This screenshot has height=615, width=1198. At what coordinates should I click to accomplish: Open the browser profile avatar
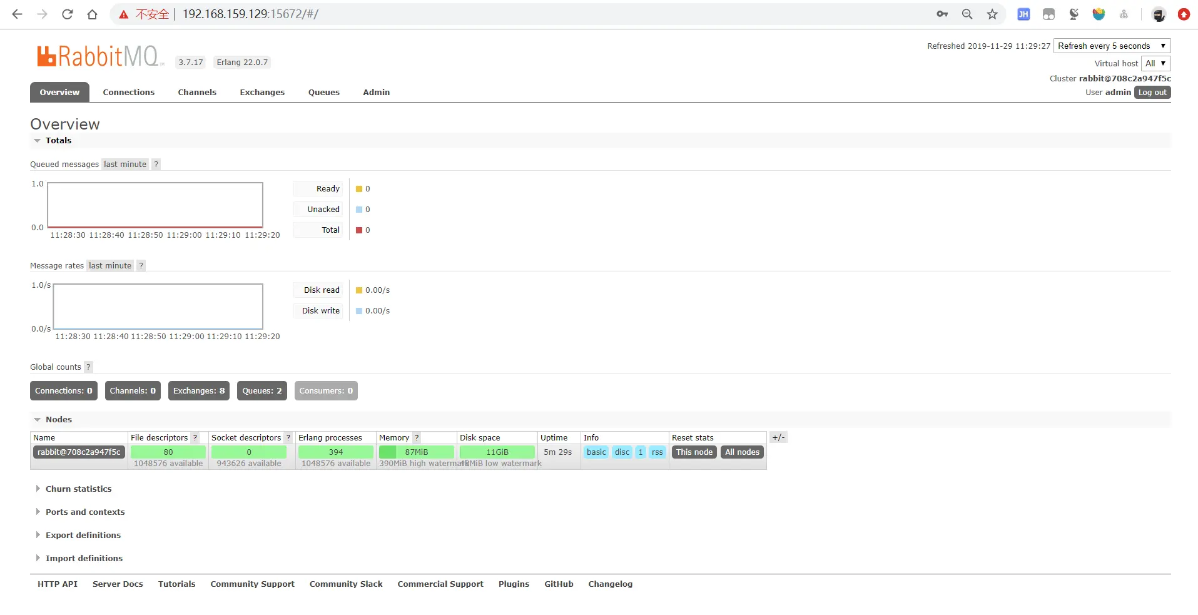click(1159, 14)
